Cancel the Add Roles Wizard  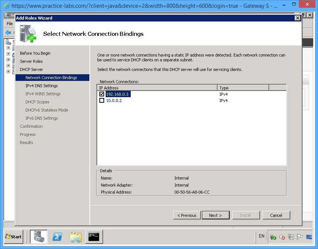[276, 215]
